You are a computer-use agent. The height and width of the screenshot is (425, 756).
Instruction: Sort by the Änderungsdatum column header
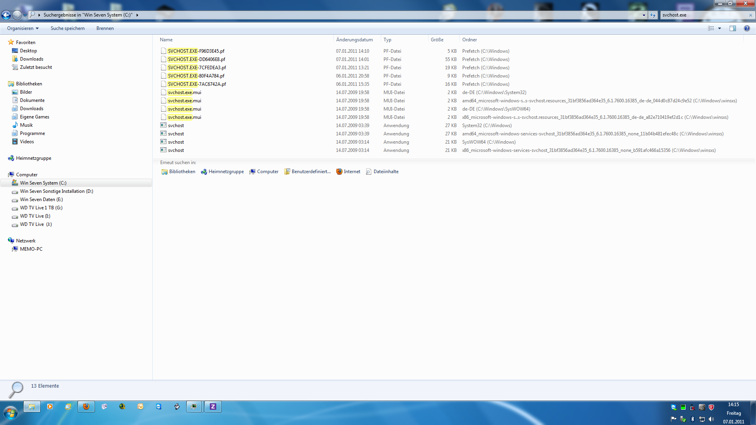(x=354, y=40)
